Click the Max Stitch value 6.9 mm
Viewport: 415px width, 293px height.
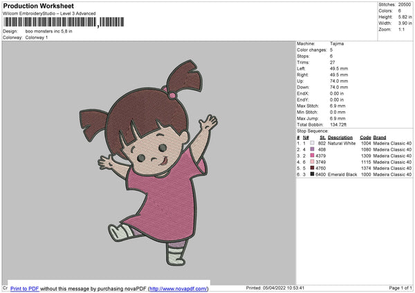pos(338,106)
